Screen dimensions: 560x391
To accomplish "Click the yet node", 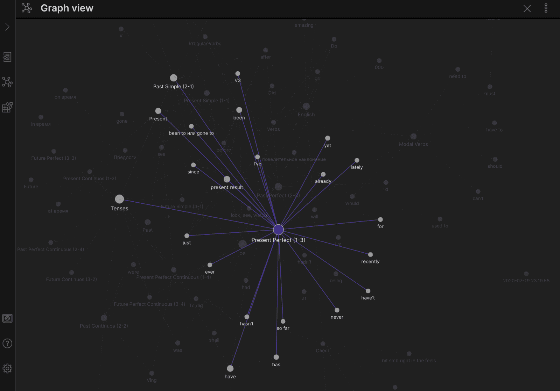I will [328, 138].
